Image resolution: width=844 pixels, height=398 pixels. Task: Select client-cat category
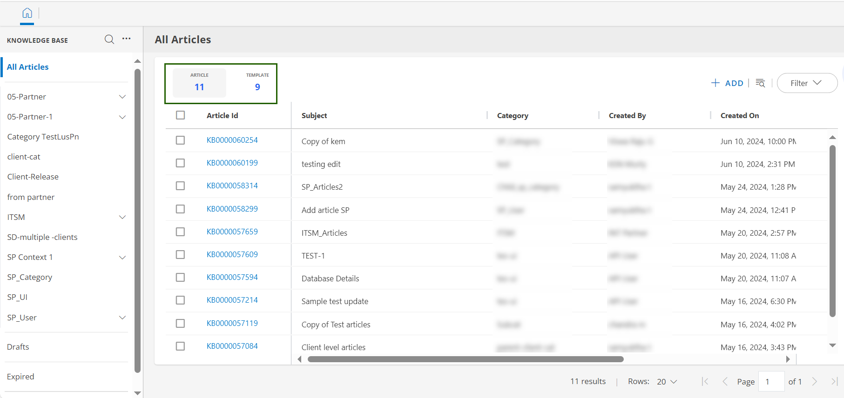click(x=24, y=157)
